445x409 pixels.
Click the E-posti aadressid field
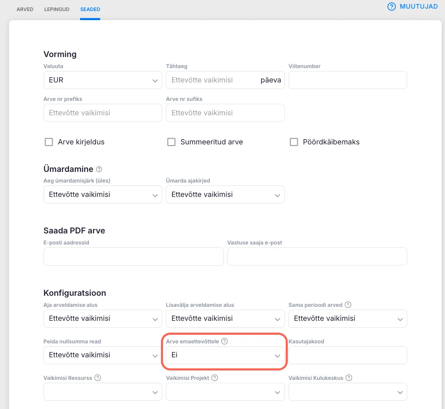click(133, 256)
